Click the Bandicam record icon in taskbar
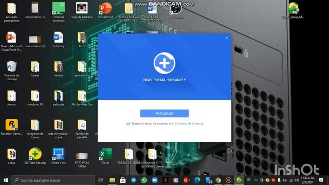329x185 pixels. point(228,180)
